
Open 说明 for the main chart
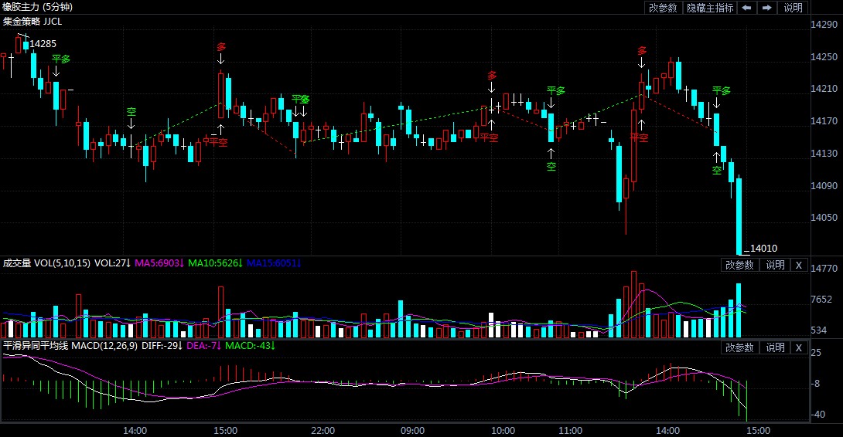pyautogui.click(x=793, y=8)
